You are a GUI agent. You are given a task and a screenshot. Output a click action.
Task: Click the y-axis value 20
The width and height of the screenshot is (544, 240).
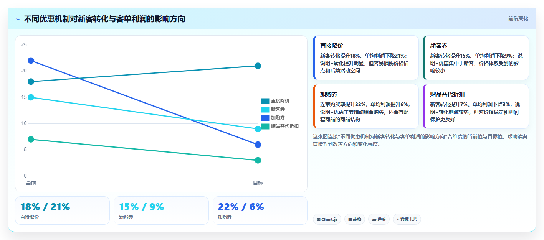point(24,71)
